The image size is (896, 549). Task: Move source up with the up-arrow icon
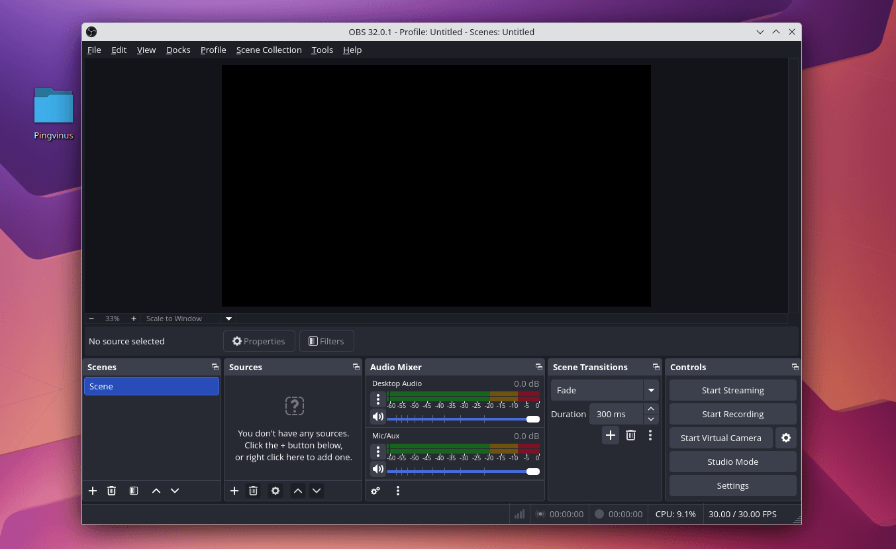(x=297, y=491)
